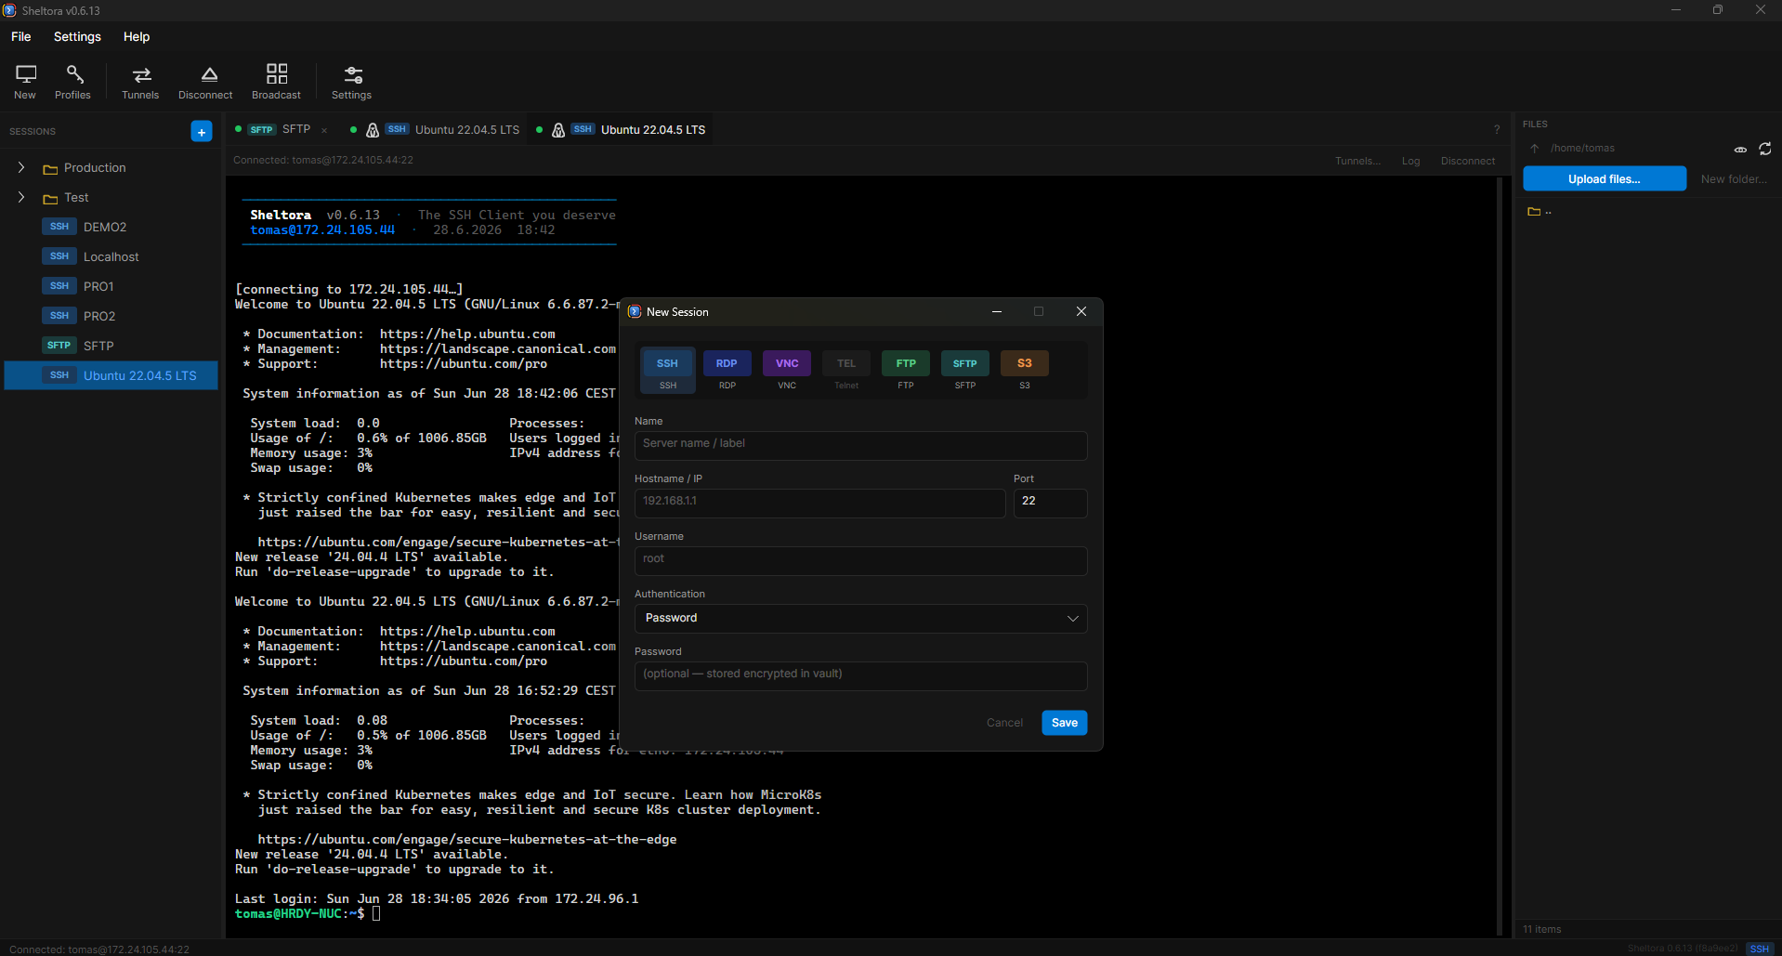The height and width of the screenshot is (956, 1782).
Task: Open Tunnels link in terminal header
Action: (x=1357, y=161)
